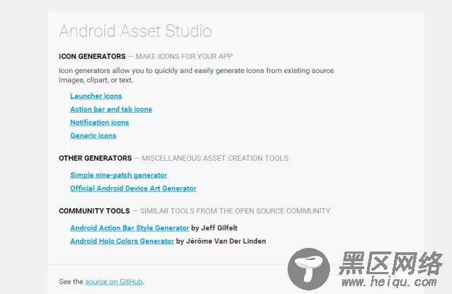
Task: Select the COMMUNITY TOOLS heading
Action: coord(94,211)
